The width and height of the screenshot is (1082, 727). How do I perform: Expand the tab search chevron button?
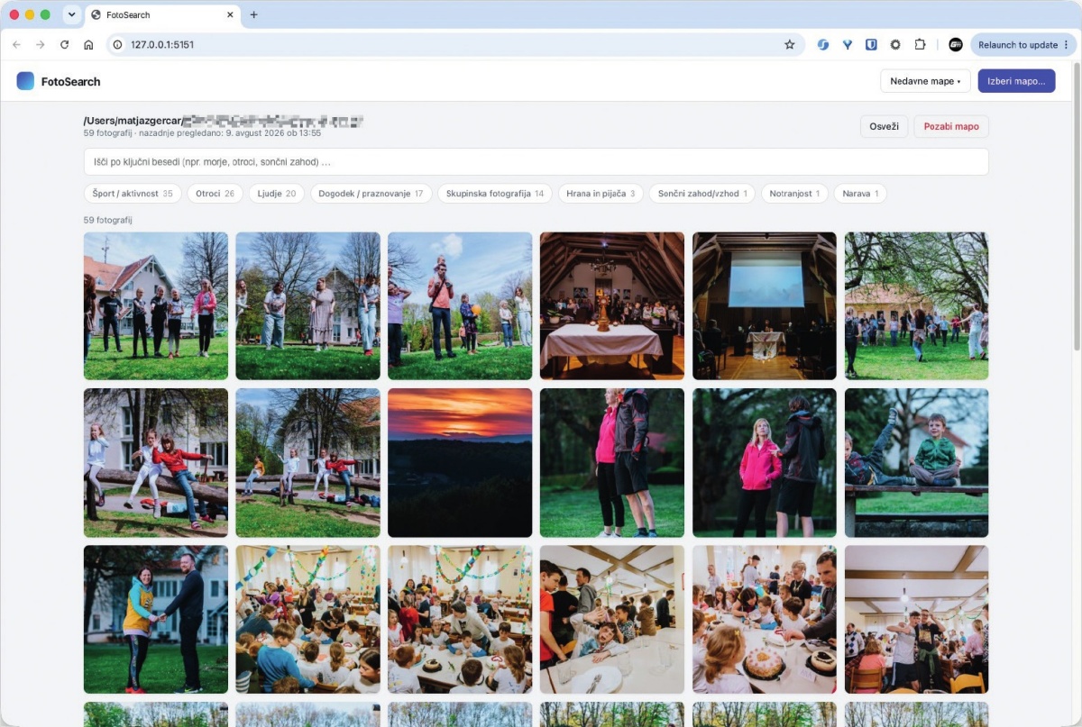[72, 14]
